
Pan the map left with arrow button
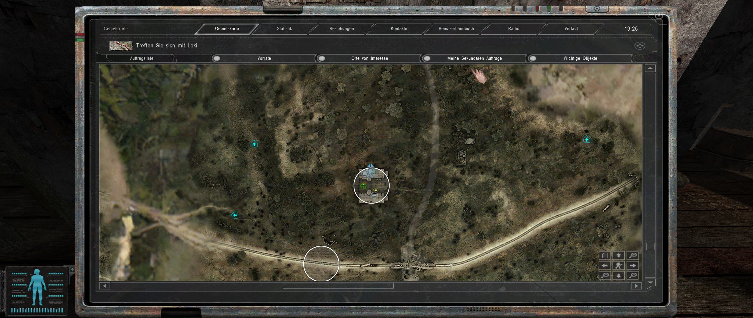[x=605, y=266]
